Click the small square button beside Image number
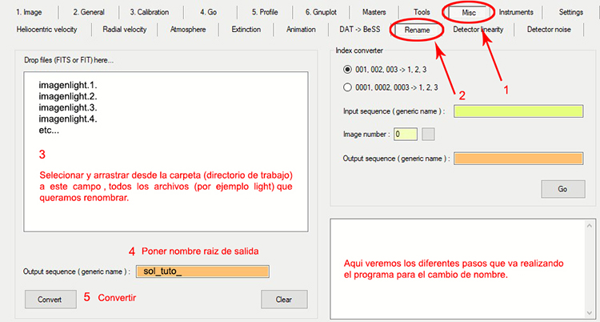 click(429, 134)
